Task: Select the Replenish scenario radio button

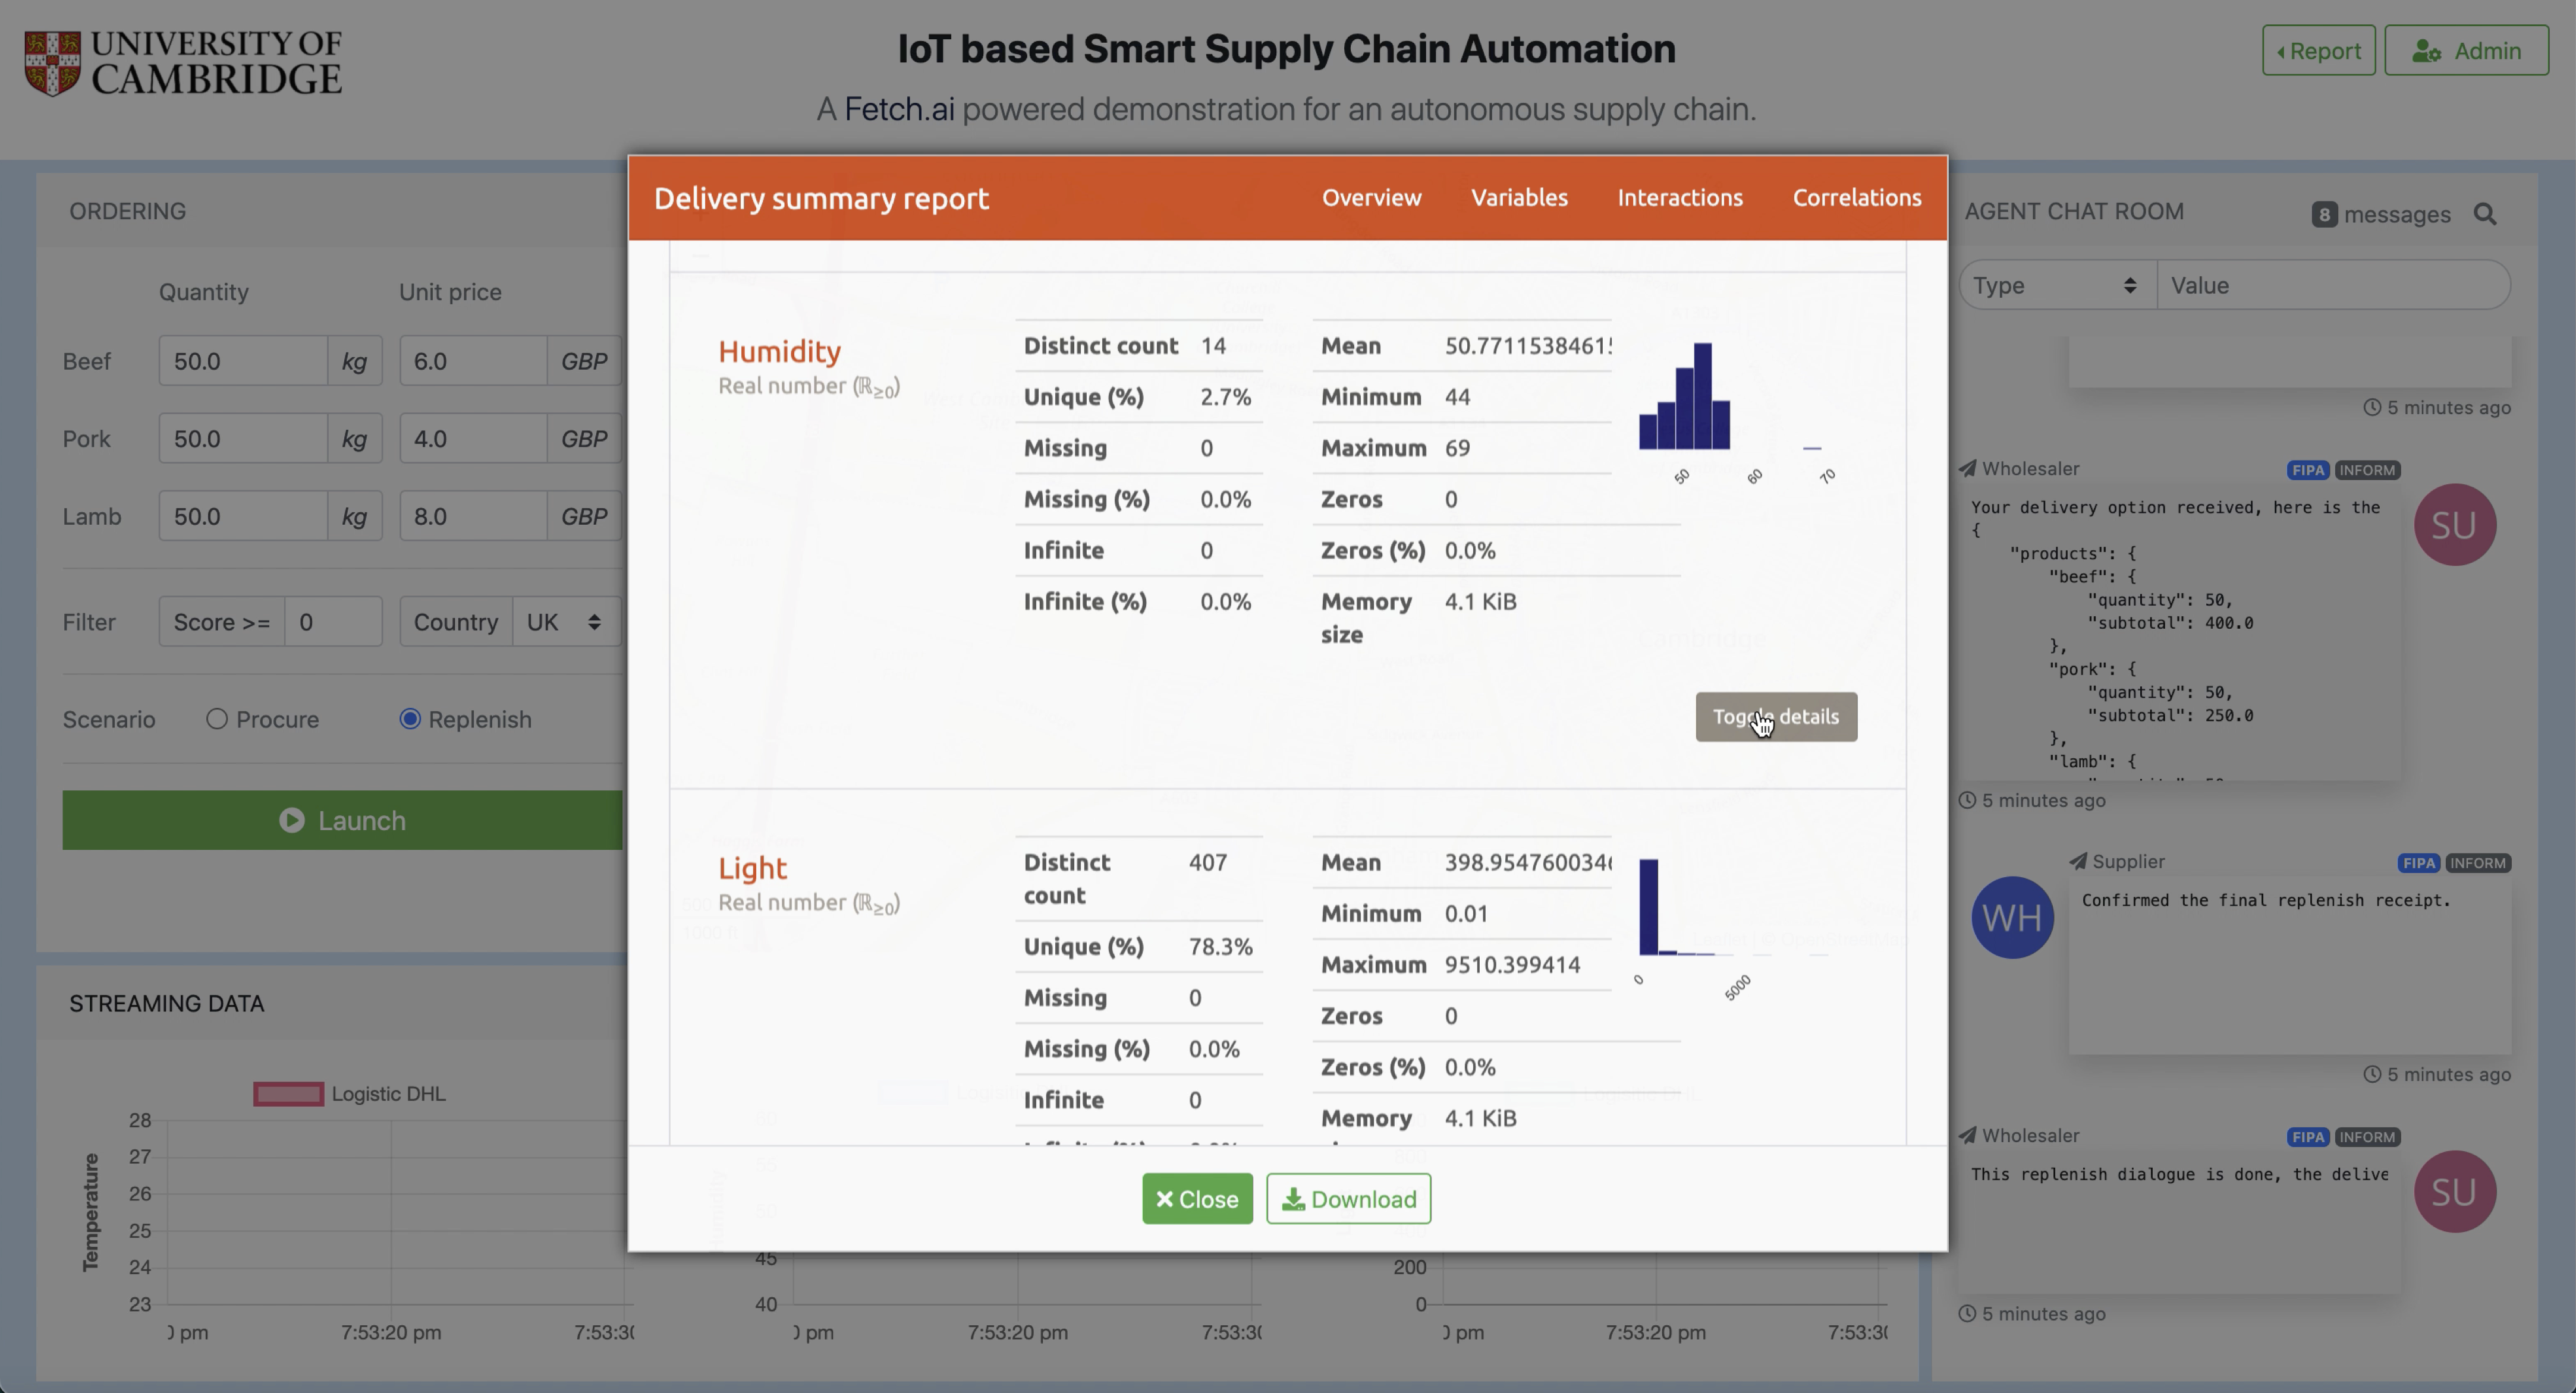Action: click(410, 720)
